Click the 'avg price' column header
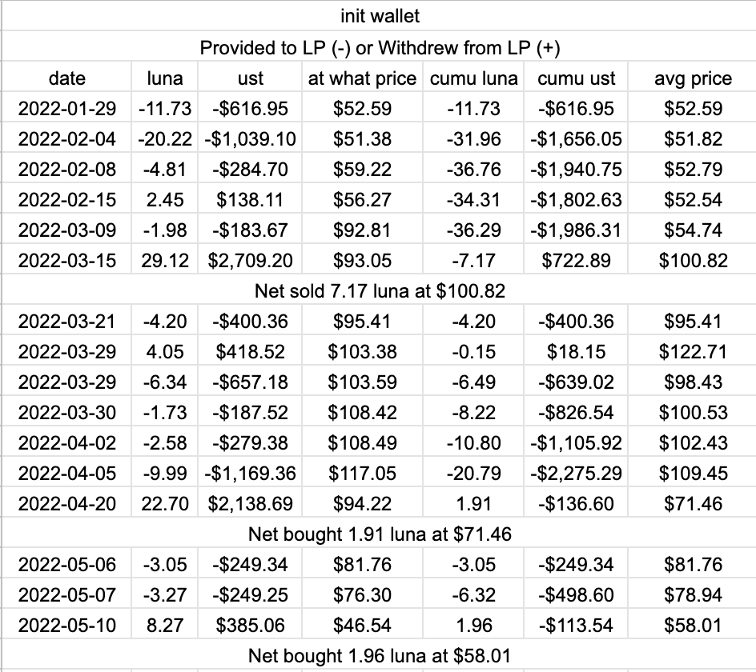The image size is (756, 672). [x=693, y=78]
